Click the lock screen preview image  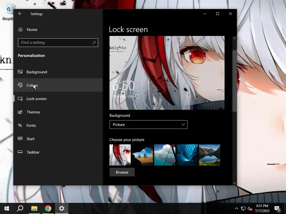[x=167, y=73]
